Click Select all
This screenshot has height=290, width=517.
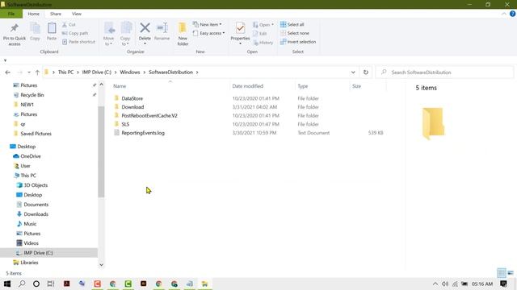[x=292, y=24]
